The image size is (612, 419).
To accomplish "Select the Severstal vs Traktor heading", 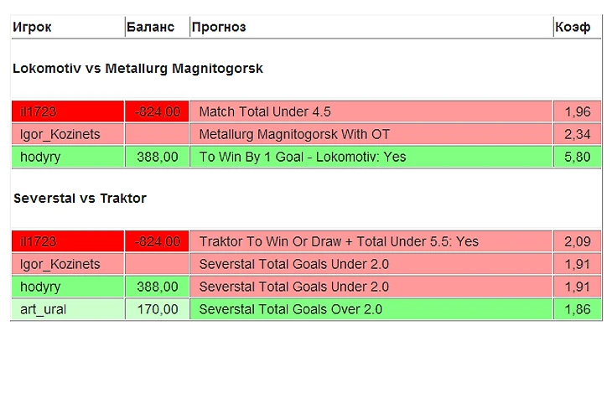I will coord(80,199).
